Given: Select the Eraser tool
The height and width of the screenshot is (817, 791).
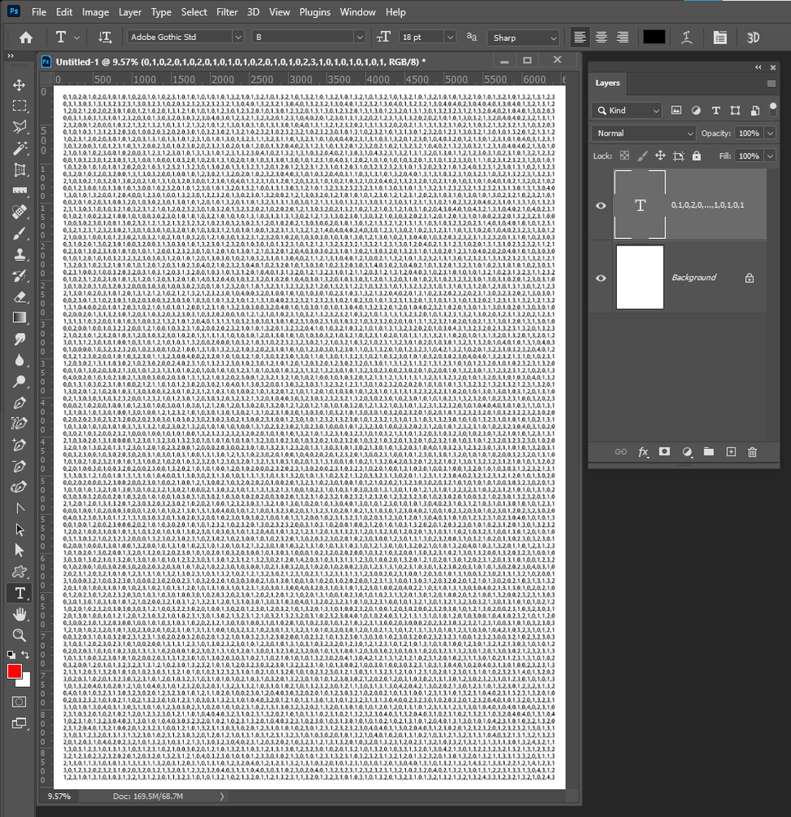Looking at the screenshot, I should [x=20, y=297].
